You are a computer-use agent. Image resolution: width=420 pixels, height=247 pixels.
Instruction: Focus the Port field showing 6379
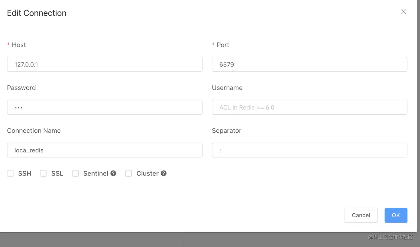pyautogui.click(x=309, y=64)
